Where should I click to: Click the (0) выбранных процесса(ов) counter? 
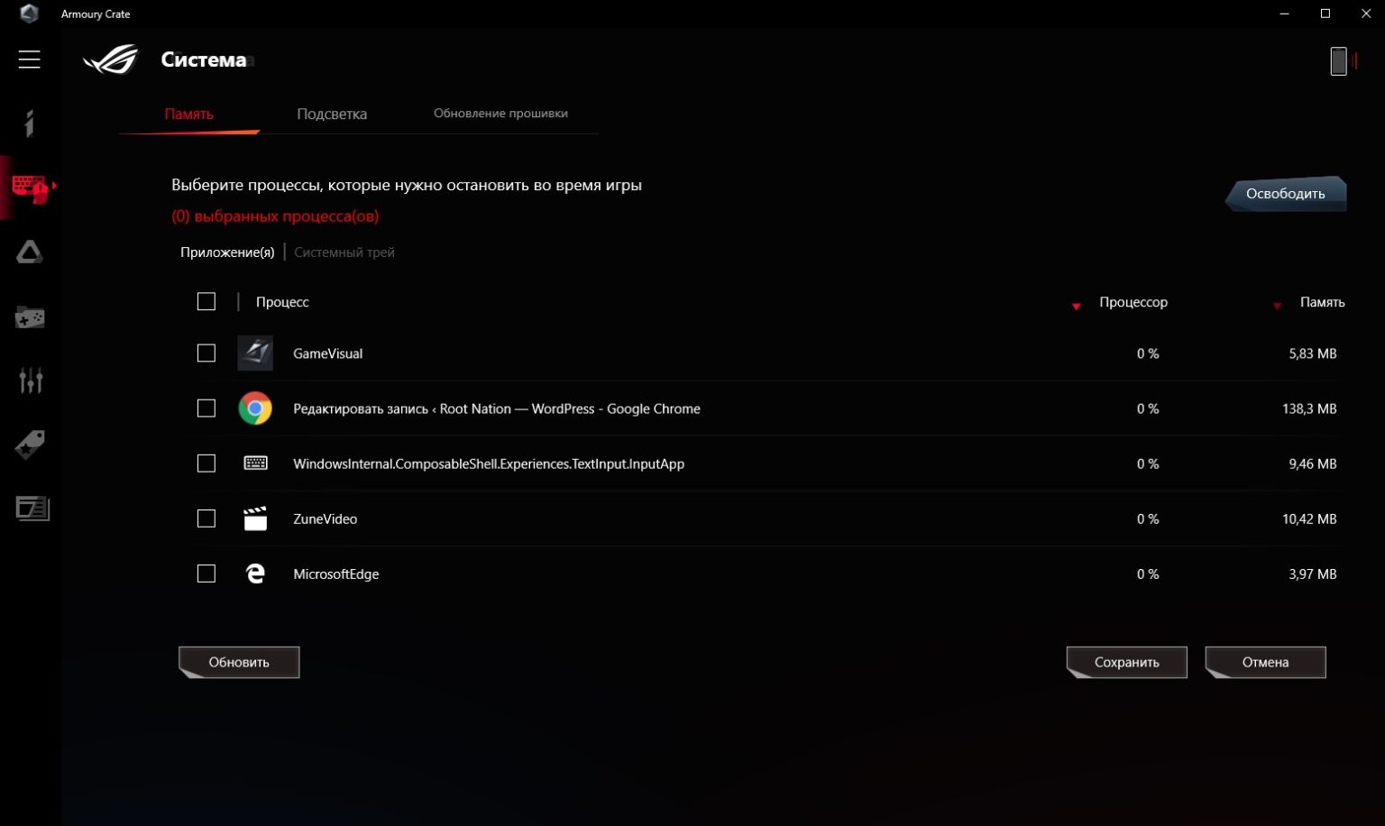pyautogui.click(x=275, y=216)
